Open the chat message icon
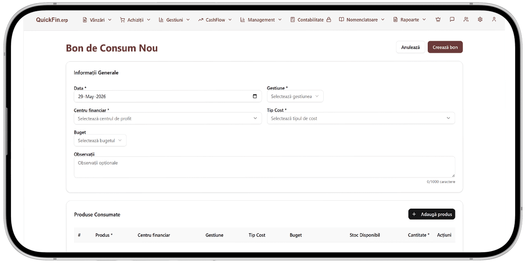The height and width of the screenshot is (263, 527). (452, 20)
